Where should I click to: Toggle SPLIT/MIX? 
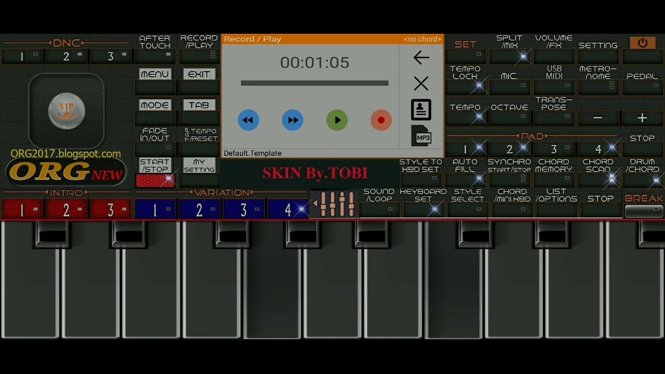click(x=509, y=56)
